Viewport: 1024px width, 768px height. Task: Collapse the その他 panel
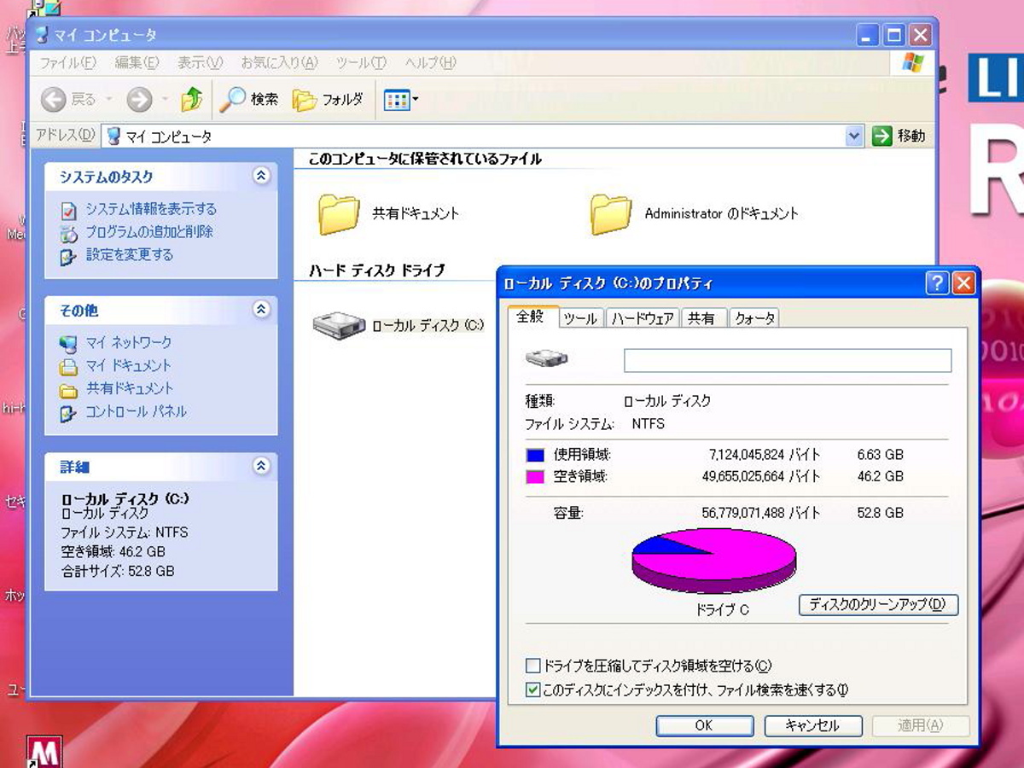tap(261, 309)
